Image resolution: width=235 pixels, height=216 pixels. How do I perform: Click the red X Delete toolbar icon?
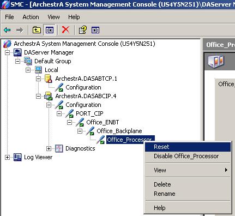[65, 30]
